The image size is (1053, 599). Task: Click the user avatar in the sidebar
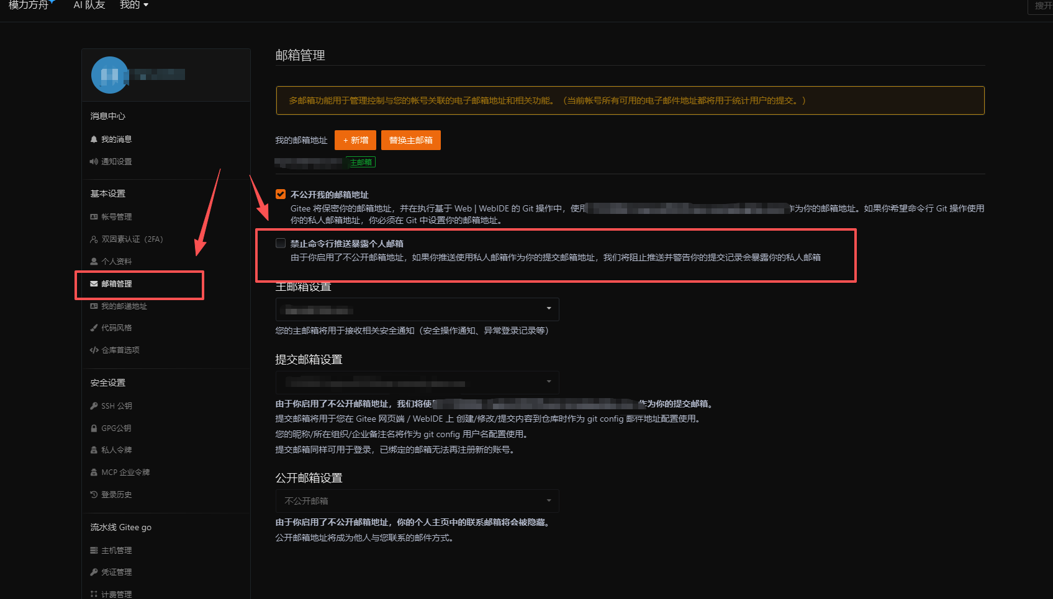(110, 75)
